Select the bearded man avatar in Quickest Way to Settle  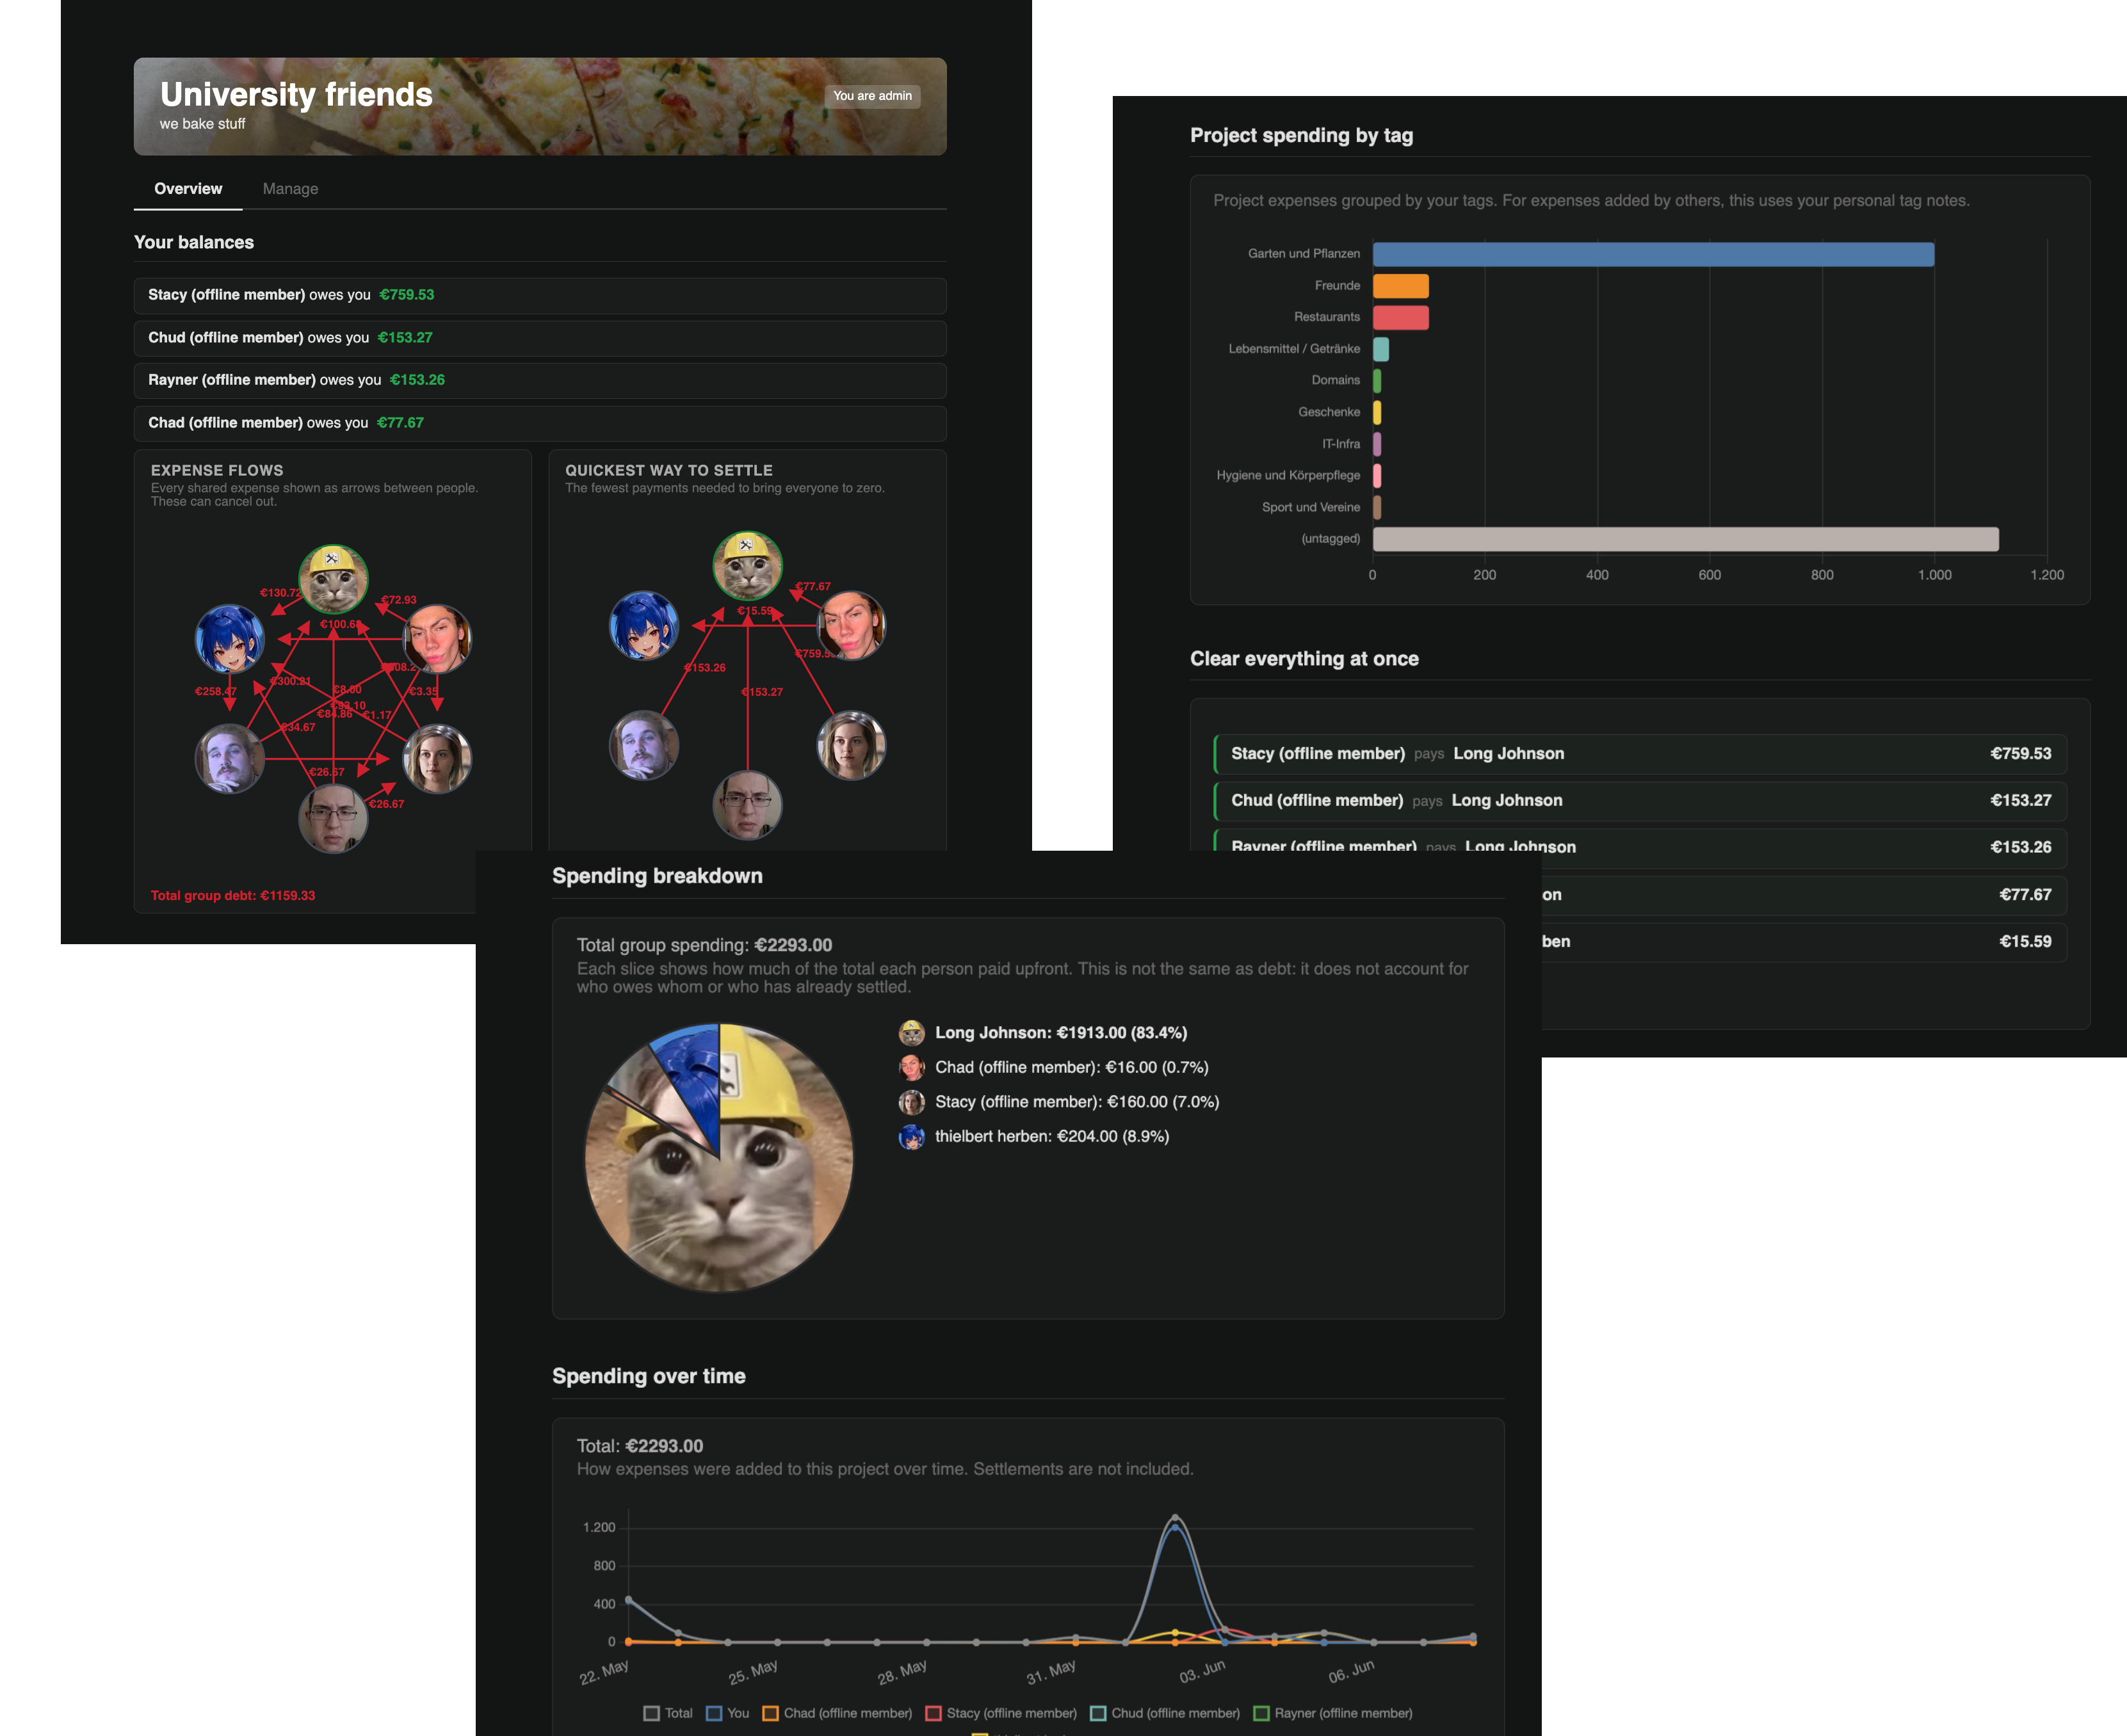[x=644, y=745]
